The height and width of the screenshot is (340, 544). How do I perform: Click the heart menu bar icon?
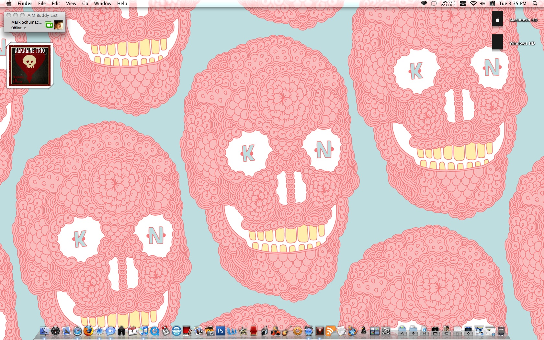(x=424, y=4)
